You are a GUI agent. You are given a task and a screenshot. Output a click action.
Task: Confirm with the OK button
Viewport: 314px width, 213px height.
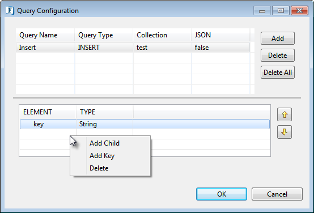[x=222, y=194]
